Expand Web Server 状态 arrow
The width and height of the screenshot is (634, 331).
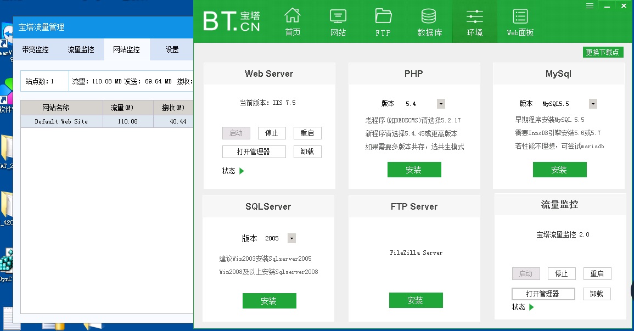pyautogui.click(x=242, y=171)
